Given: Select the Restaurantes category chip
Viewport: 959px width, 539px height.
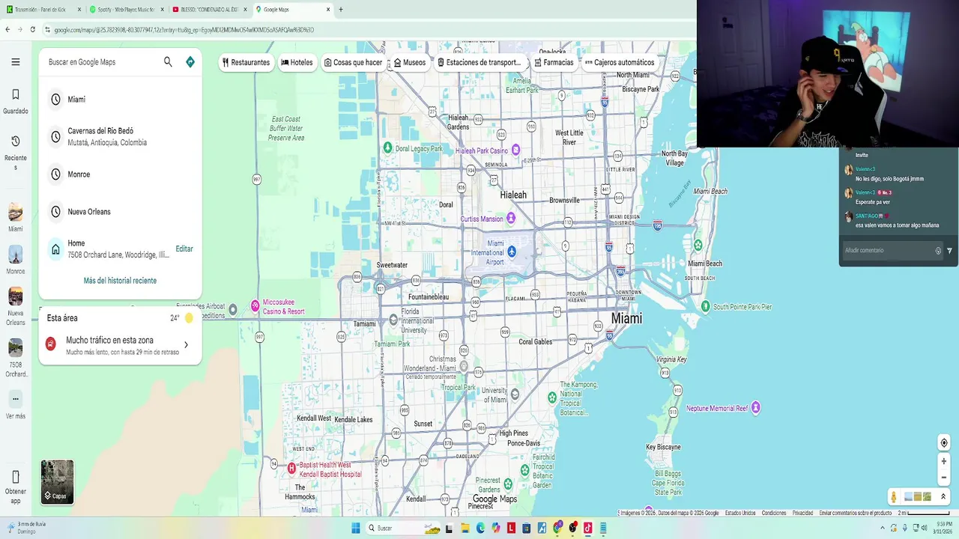Looking at the screenshot, I should 246,62.
